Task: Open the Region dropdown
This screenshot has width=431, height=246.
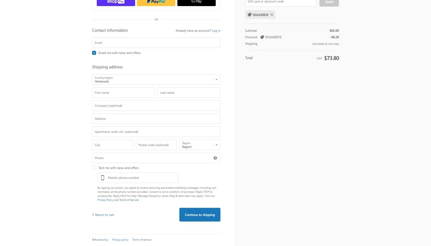Action: coord(200,145)
